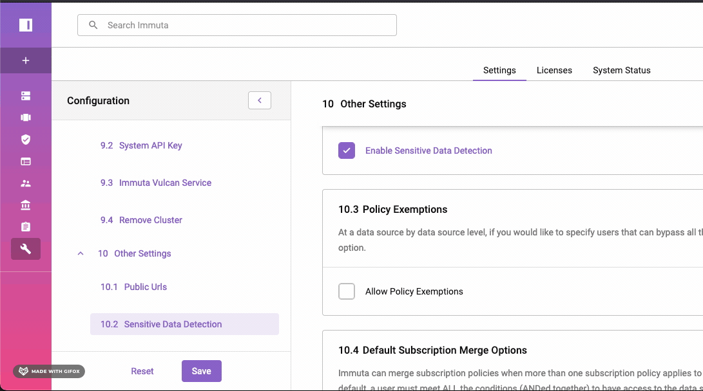Go to 10.1 Public Urls

[x=133, y=287]
